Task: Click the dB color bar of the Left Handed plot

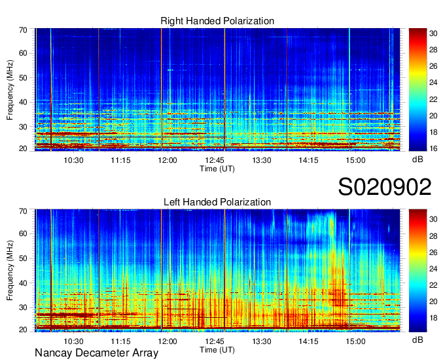Action: tap(418, 271)
